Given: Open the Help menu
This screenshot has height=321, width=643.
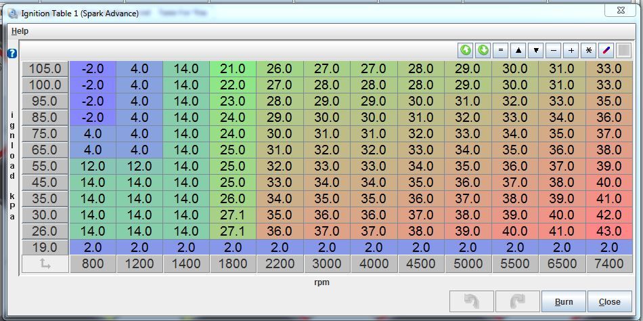Looking at the screenshot, I should click(x=20, y=31).
